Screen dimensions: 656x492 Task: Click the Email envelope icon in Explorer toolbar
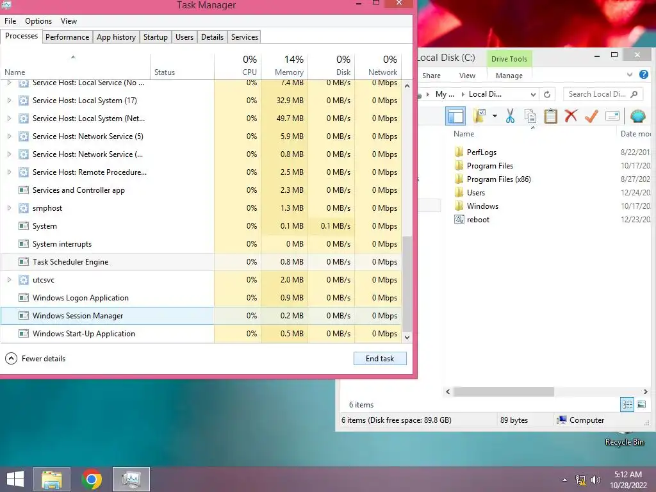612,116
